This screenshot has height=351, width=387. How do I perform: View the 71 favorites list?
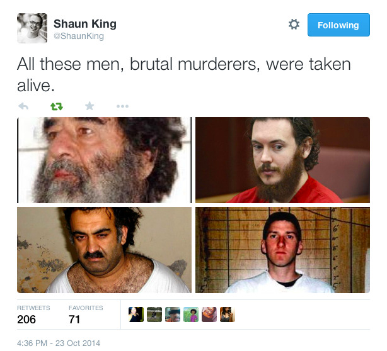(86, 315)
